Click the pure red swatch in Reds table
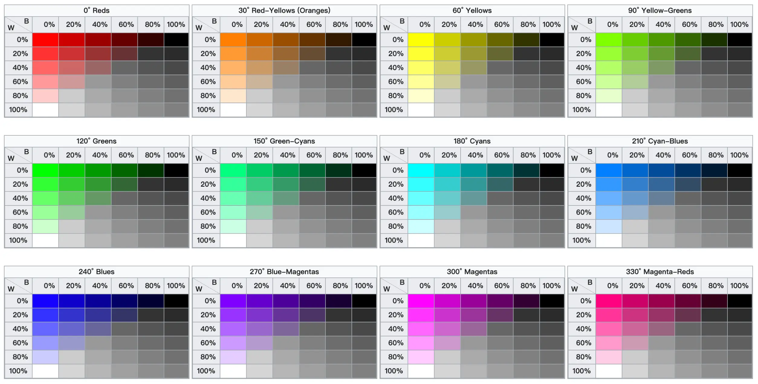The height and width of the screenshot is (384, 758). click(45, 40)
